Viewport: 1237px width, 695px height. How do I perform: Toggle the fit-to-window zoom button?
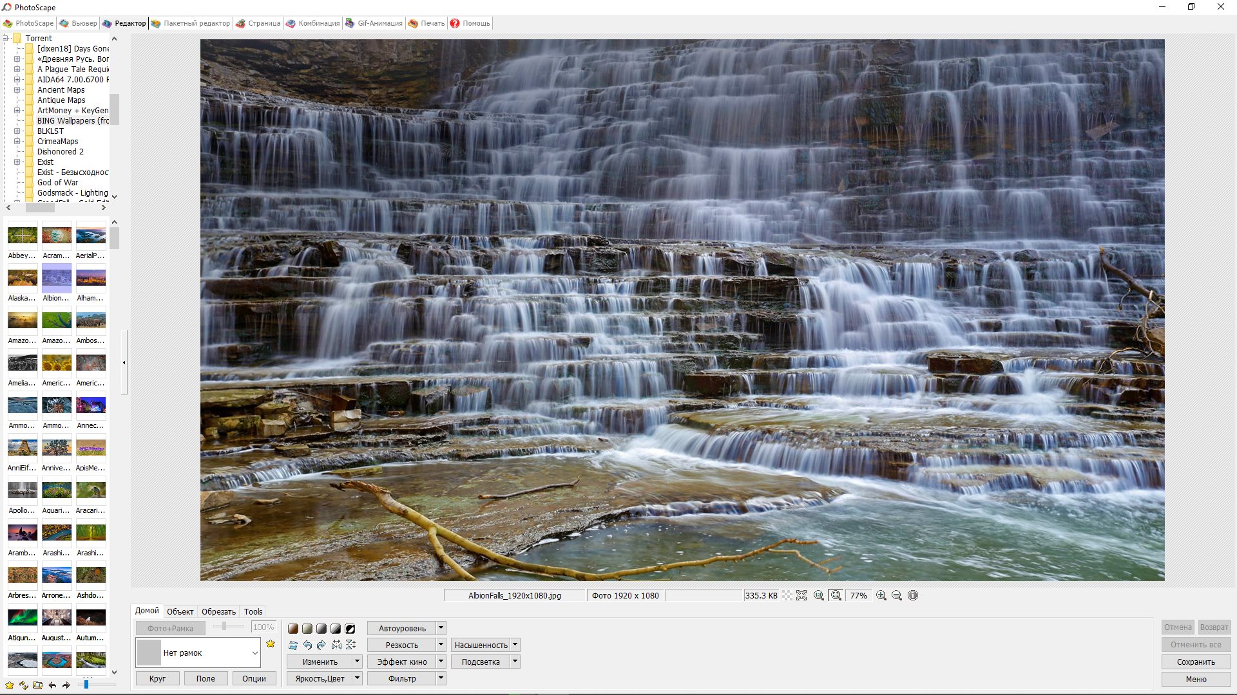pyautogui.click(x=836, y=596)
